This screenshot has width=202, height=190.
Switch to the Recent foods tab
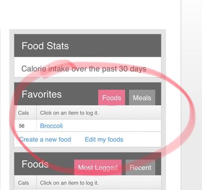tap(140, 167)
